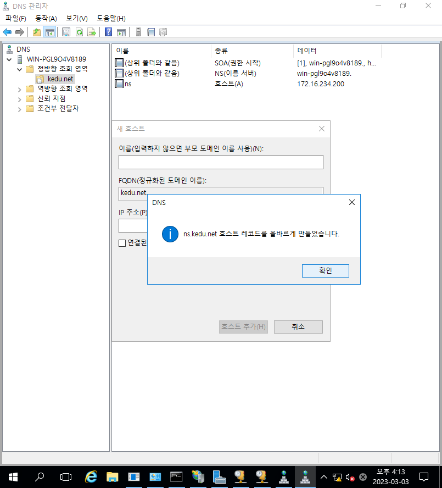Open the 보기(V) menu
Screen dimensions: 442x488
tap(77, 18)
